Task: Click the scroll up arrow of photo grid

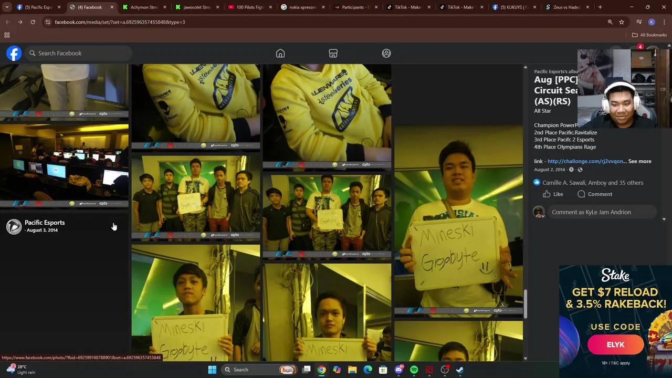Action: pyautogui.click(x=525, y=67)
